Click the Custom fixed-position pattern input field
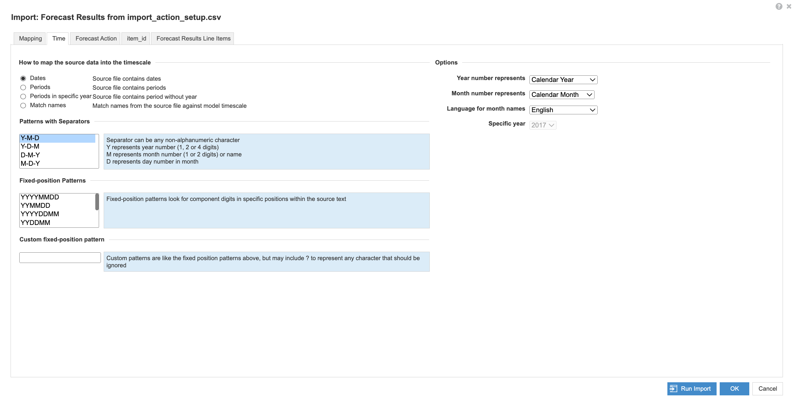Image resolution: width=796 pixels, height=410 pixels. coord(59,257)
